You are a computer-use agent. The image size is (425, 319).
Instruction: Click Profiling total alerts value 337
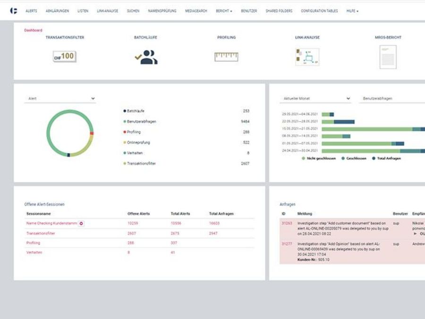pyautogui.click(x=174, y=243)
